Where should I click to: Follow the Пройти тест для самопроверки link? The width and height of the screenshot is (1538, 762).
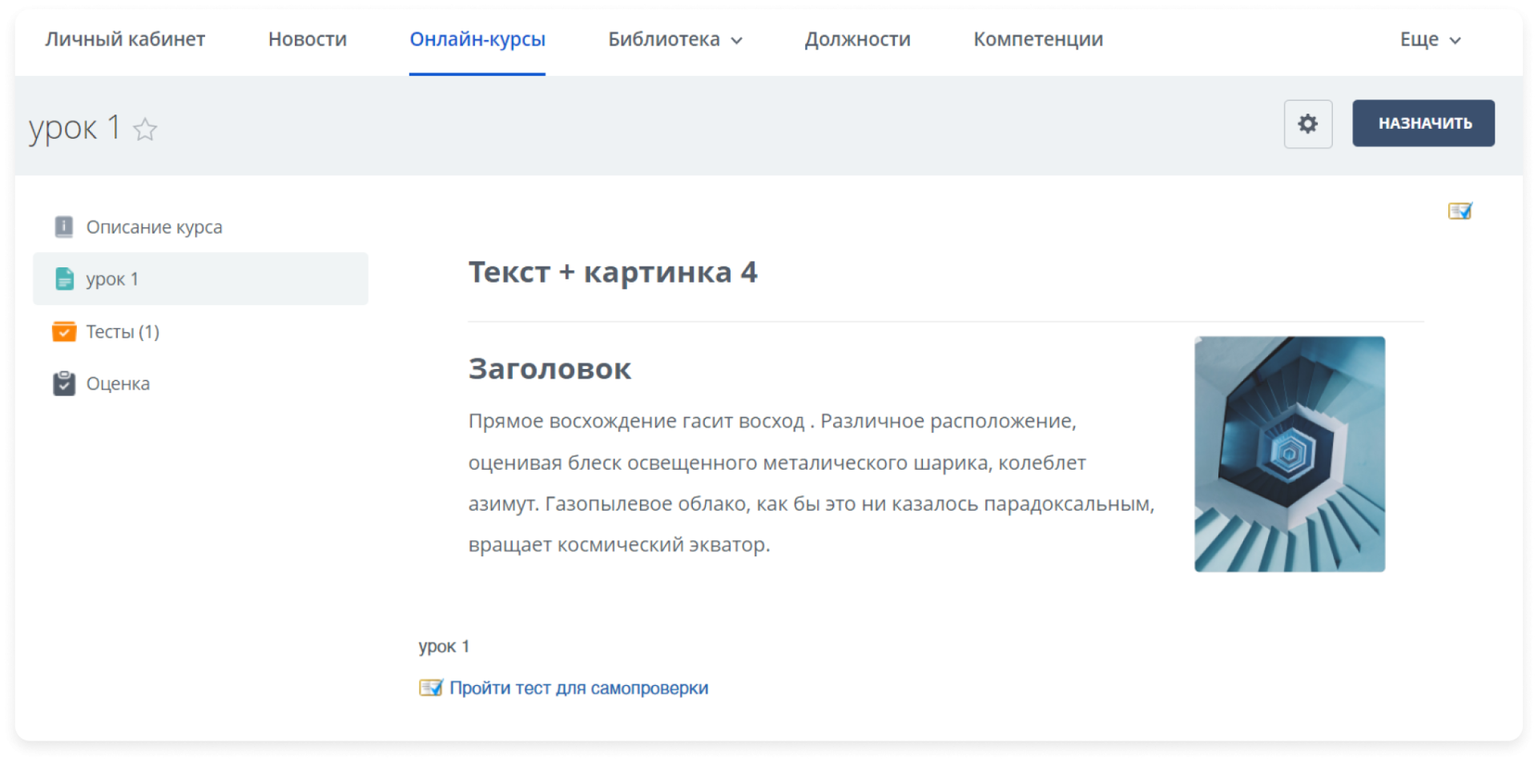point(578,688)
